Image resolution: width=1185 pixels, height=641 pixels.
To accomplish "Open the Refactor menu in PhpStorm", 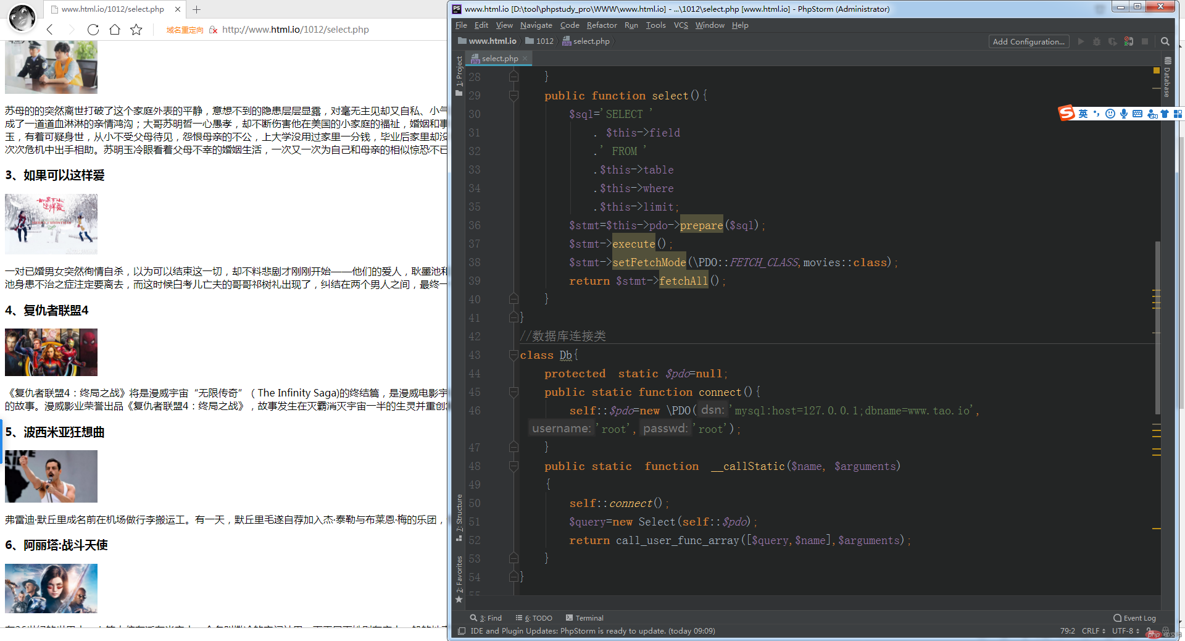I will [602, 25].
